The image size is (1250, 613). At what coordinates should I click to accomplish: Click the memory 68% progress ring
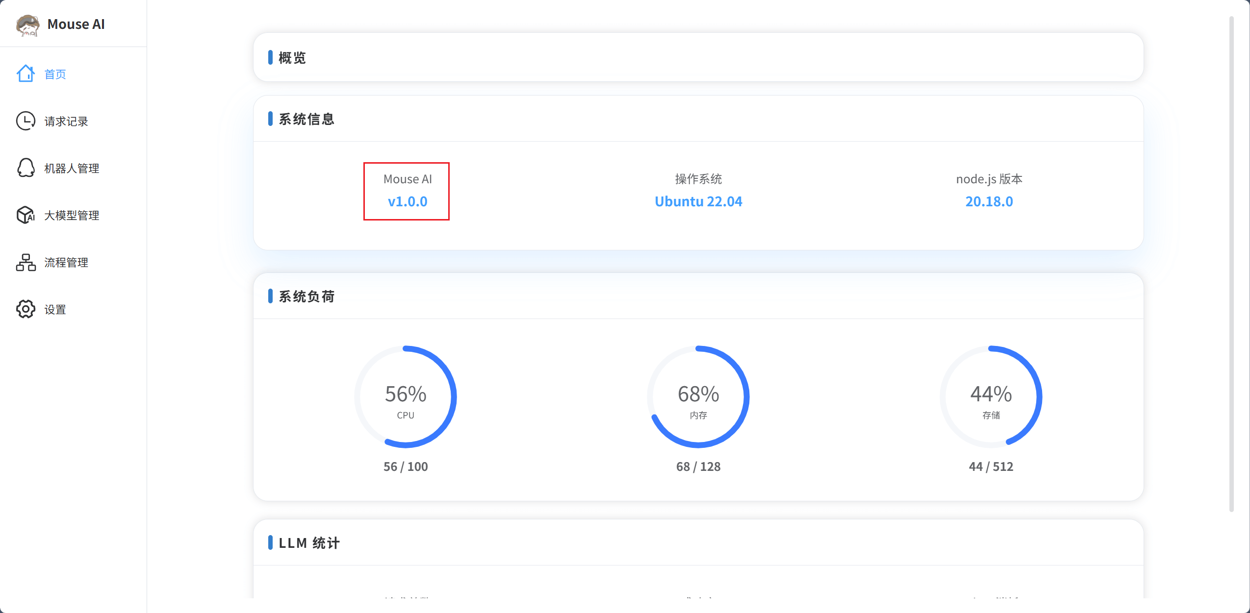698,397
